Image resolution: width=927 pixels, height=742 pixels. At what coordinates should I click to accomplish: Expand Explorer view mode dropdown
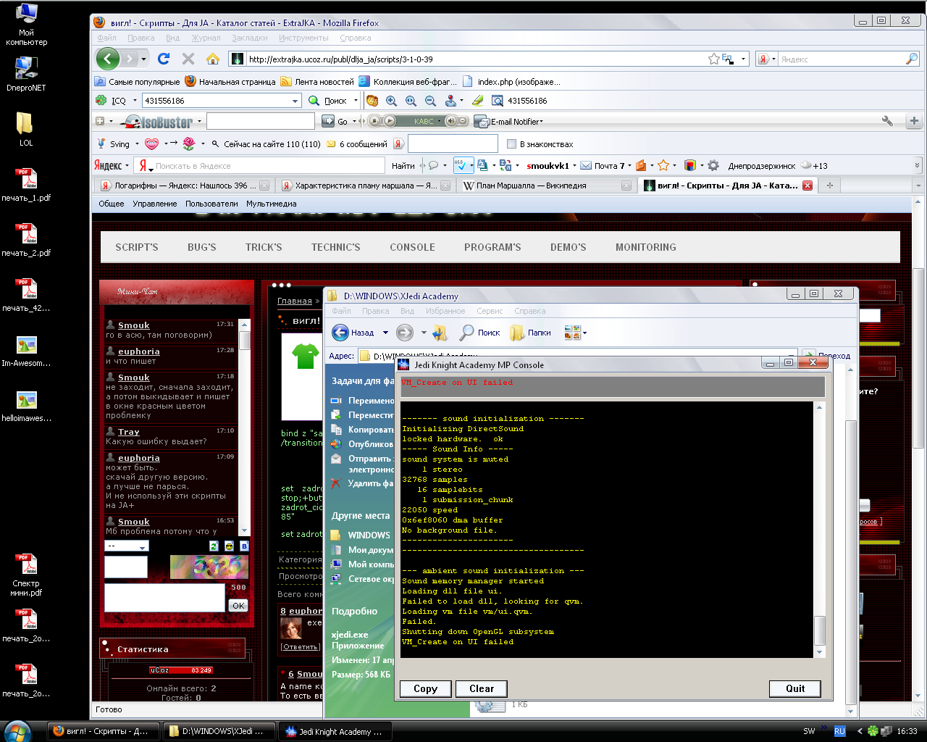click(x=584, y=333)
